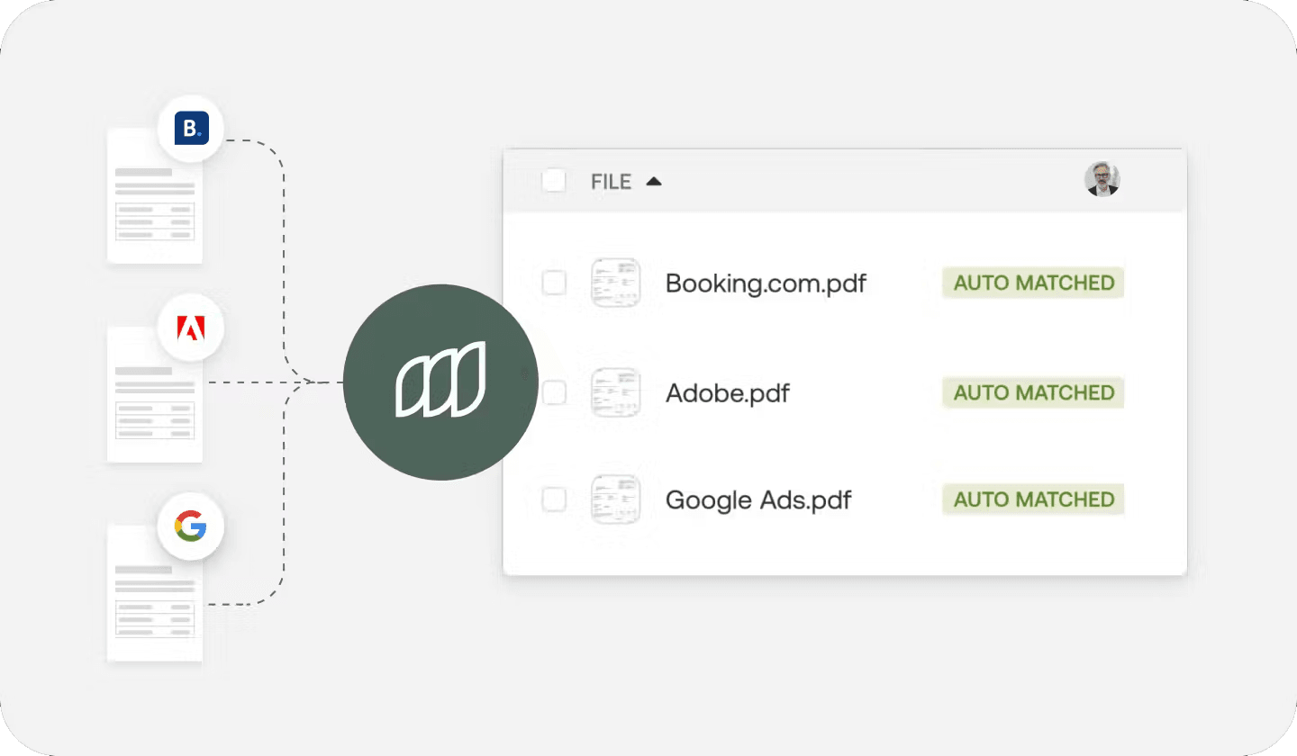Screen dimensions: 1297x756
Task: Sort by the FILE column header
Action: click(x=612, y=182)
